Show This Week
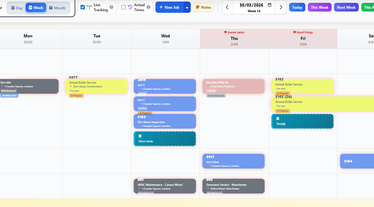 [320, 7]
